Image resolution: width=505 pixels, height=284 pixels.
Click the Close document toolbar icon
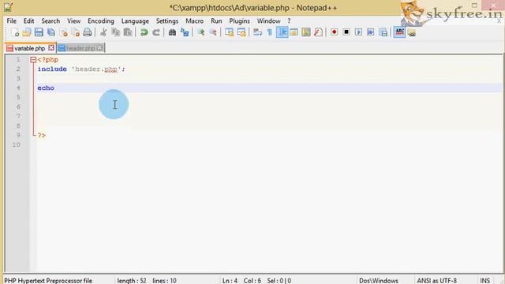63,32
